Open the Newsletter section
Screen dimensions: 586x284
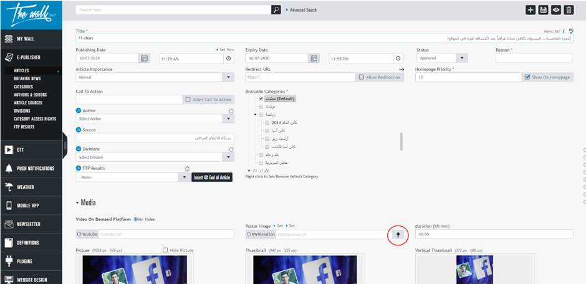pyautogui.click(x=31, y=224)
